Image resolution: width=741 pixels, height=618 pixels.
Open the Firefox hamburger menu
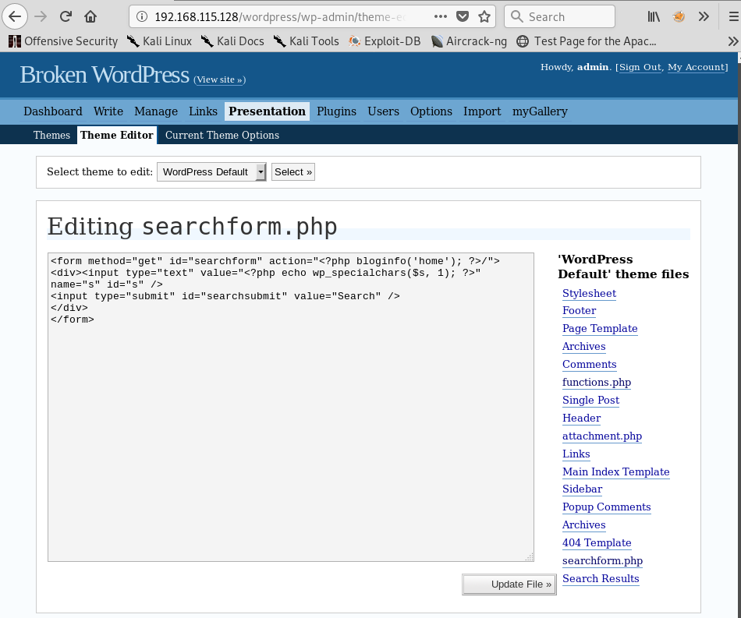tap(733, 16)
